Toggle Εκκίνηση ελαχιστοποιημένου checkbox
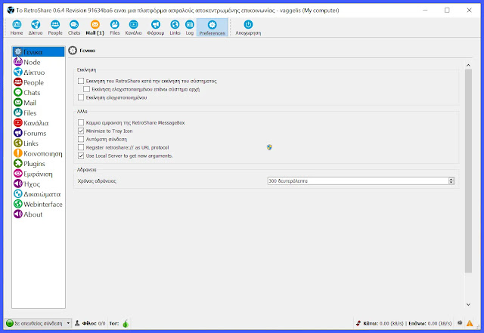Viewport: 484px width, 333px height. tap(81, 97)
